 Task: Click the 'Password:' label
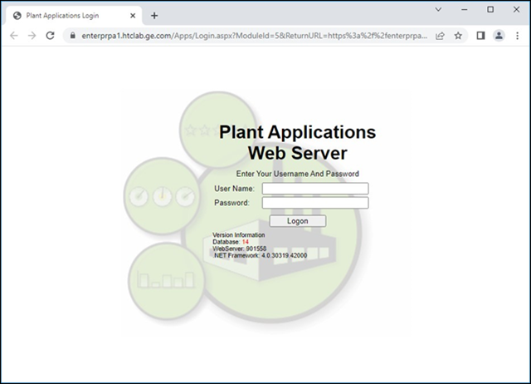coord(231,203)
